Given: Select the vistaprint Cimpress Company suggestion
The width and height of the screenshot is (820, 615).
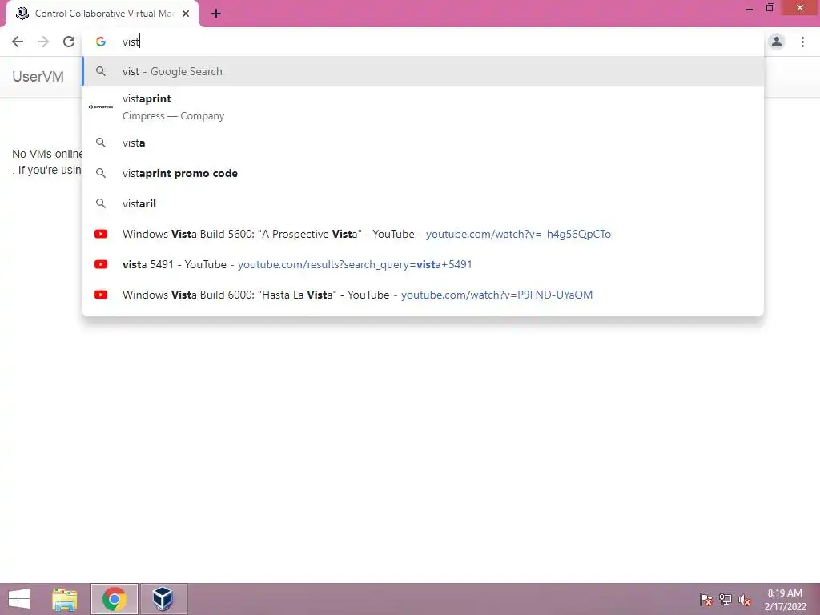Looking at the screenshot, I should tap(423, 107).
